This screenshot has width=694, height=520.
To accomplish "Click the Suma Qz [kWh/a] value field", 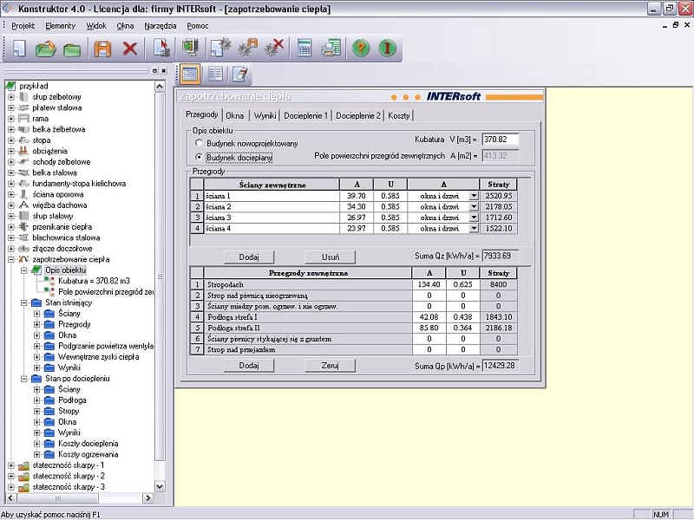I will click(x=501, y=256).
